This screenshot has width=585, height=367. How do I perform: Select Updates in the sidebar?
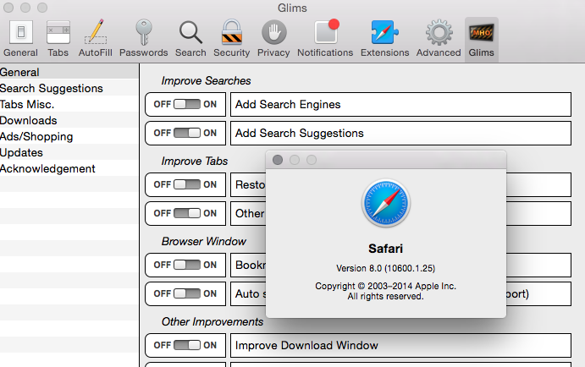69,152
